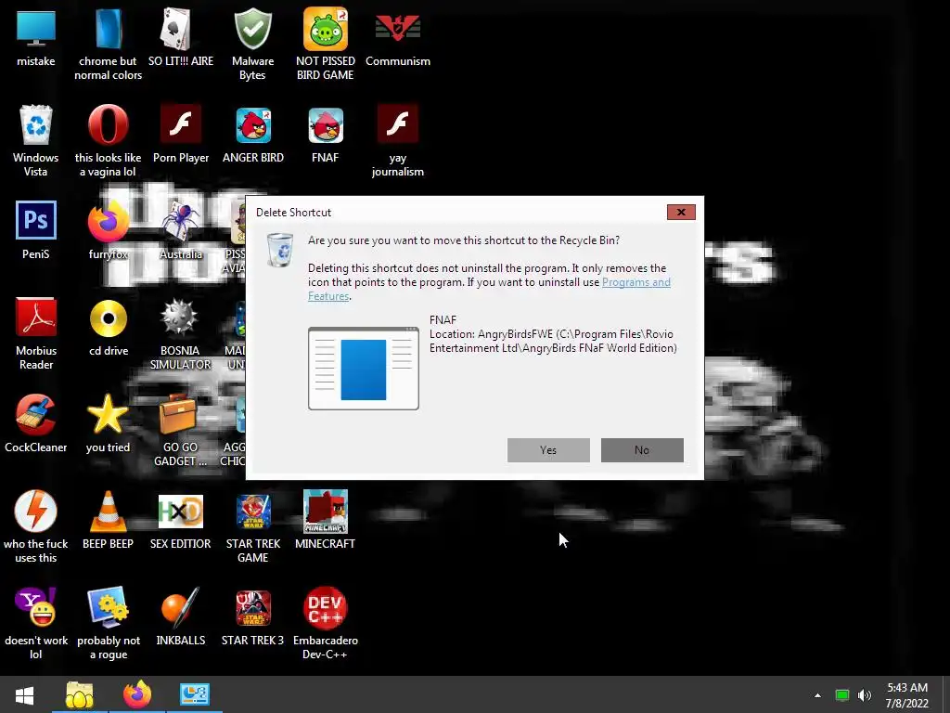This screenshot has height=713, width=950.
Task: Cancel deletion with the No button
Action: tap(642, 450)
